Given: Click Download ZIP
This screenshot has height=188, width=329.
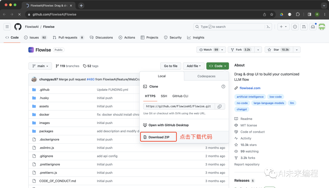Looking at the screenshot, I should (x=158, y=137).
